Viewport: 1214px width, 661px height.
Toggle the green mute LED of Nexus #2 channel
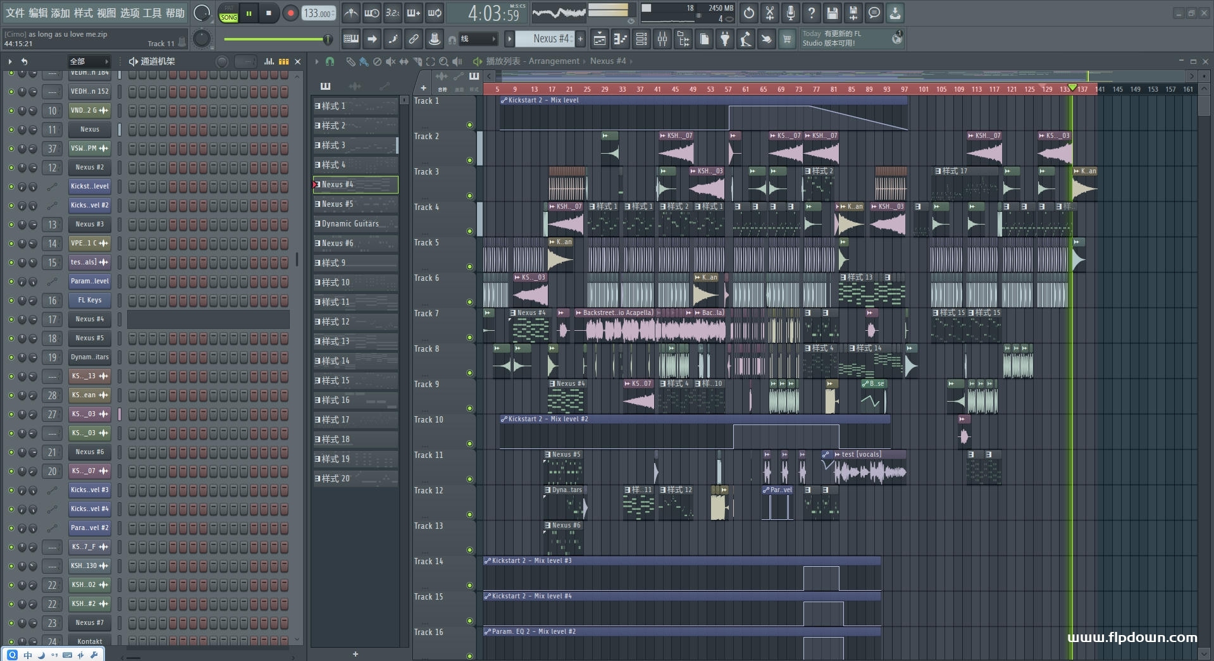coord(11,168)
